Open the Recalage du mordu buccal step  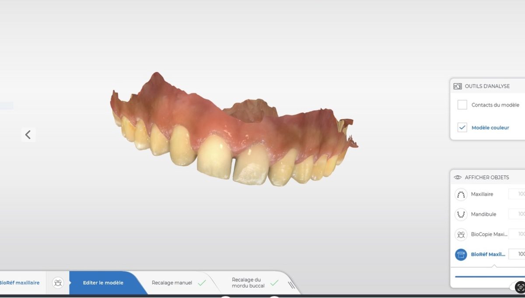pyautogui.click(x=254, y=283)
